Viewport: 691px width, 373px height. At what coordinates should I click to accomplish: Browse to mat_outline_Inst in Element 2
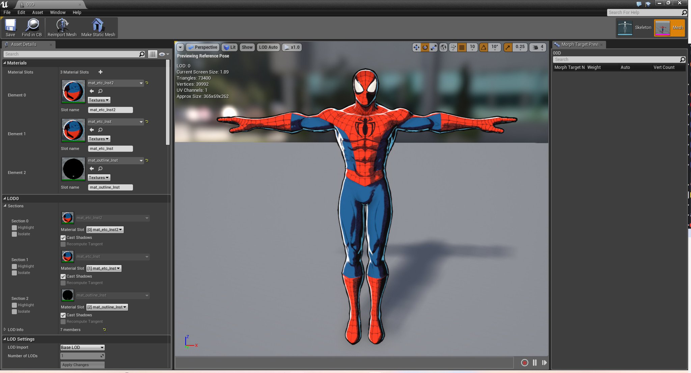101,168
